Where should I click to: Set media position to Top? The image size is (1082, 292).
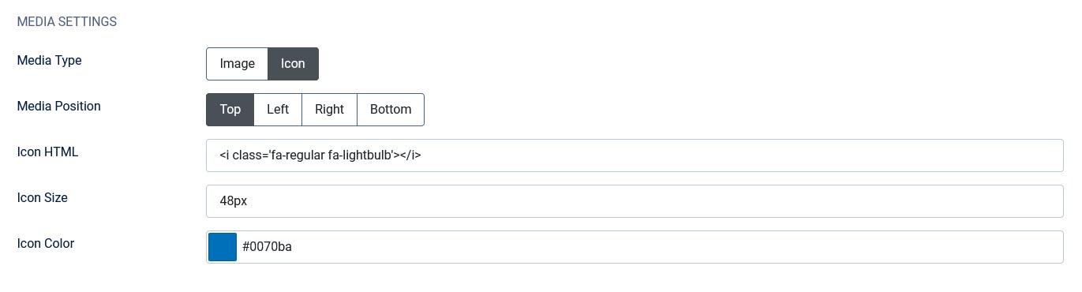click(230, 110)
